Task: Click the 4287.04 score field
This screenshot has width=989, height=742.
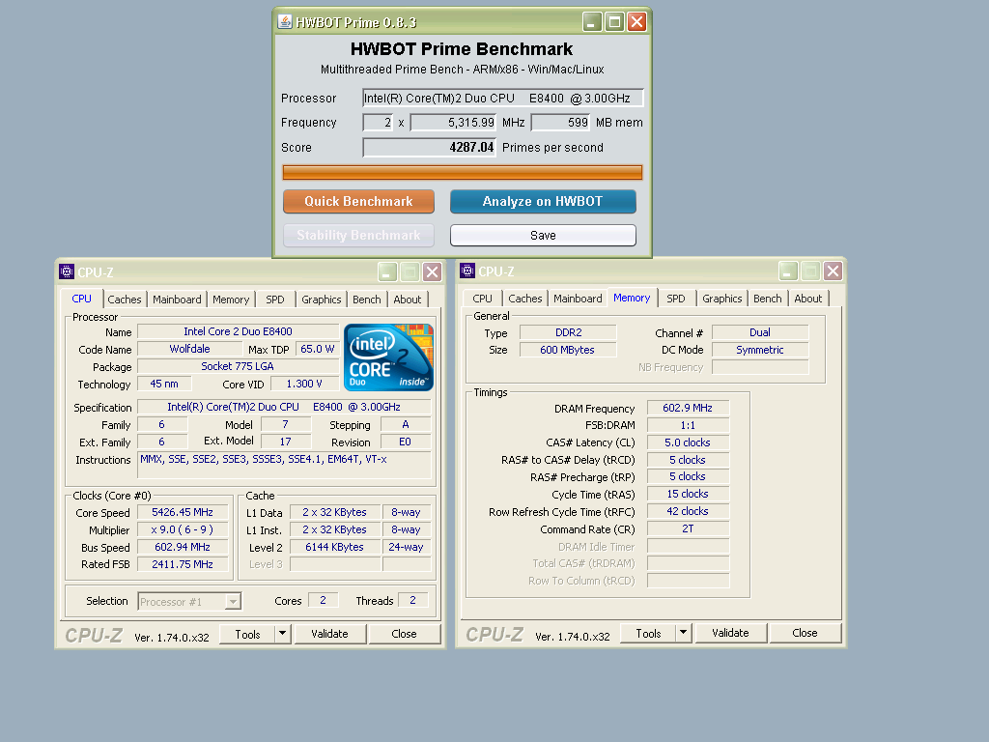Action: pos(430,148)
